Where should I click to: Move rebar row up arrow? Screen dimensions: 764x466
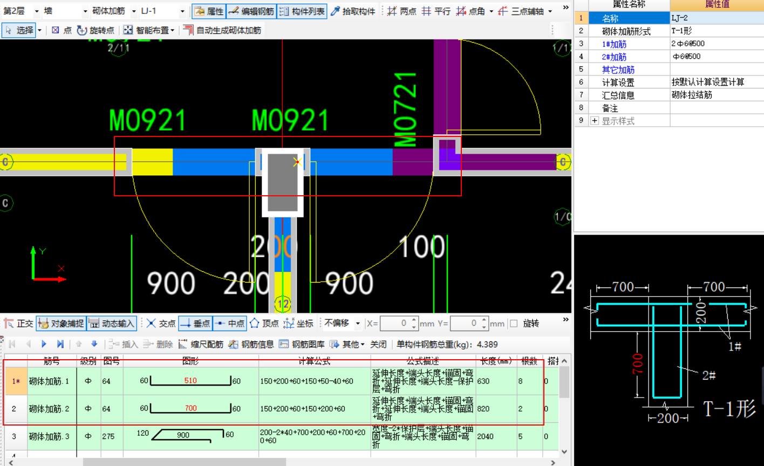click(x=79, y=344)
